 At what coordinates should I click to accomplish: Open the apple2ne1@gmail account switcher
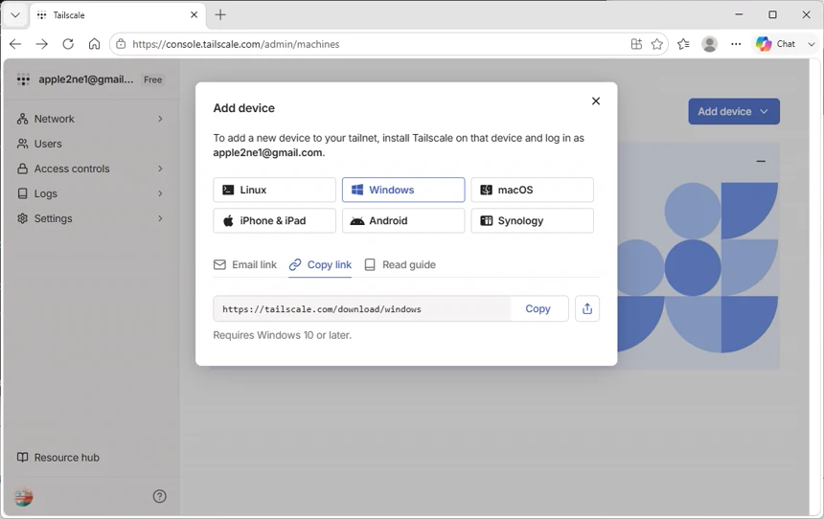(85, 79)
